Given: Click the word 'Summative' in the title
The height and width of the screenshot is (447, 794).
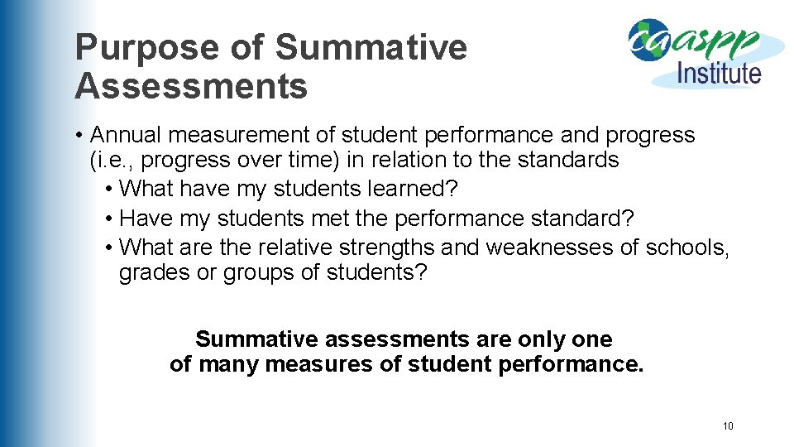Looking at the screenshot, I should [371, 47].
